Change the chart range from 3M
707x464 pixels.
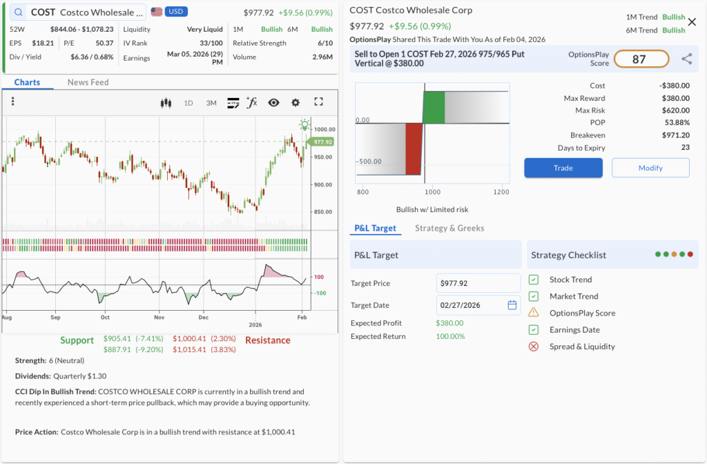click(211, 103)
